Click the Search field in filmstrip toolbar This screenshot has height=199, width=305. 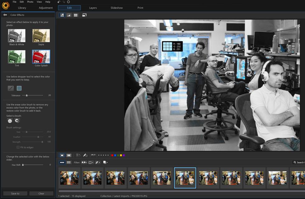pos(298,162)
